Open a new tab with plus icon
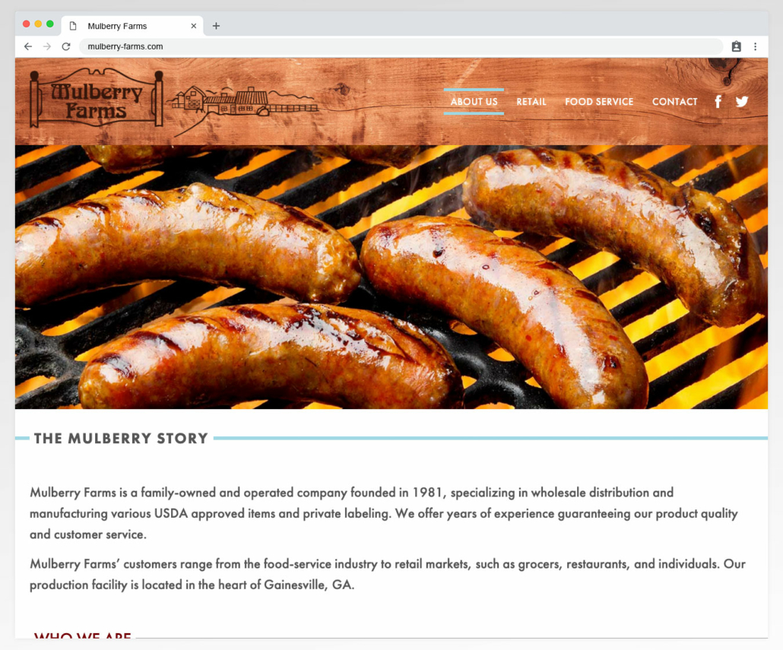783x650 pixels. point(216,26)
